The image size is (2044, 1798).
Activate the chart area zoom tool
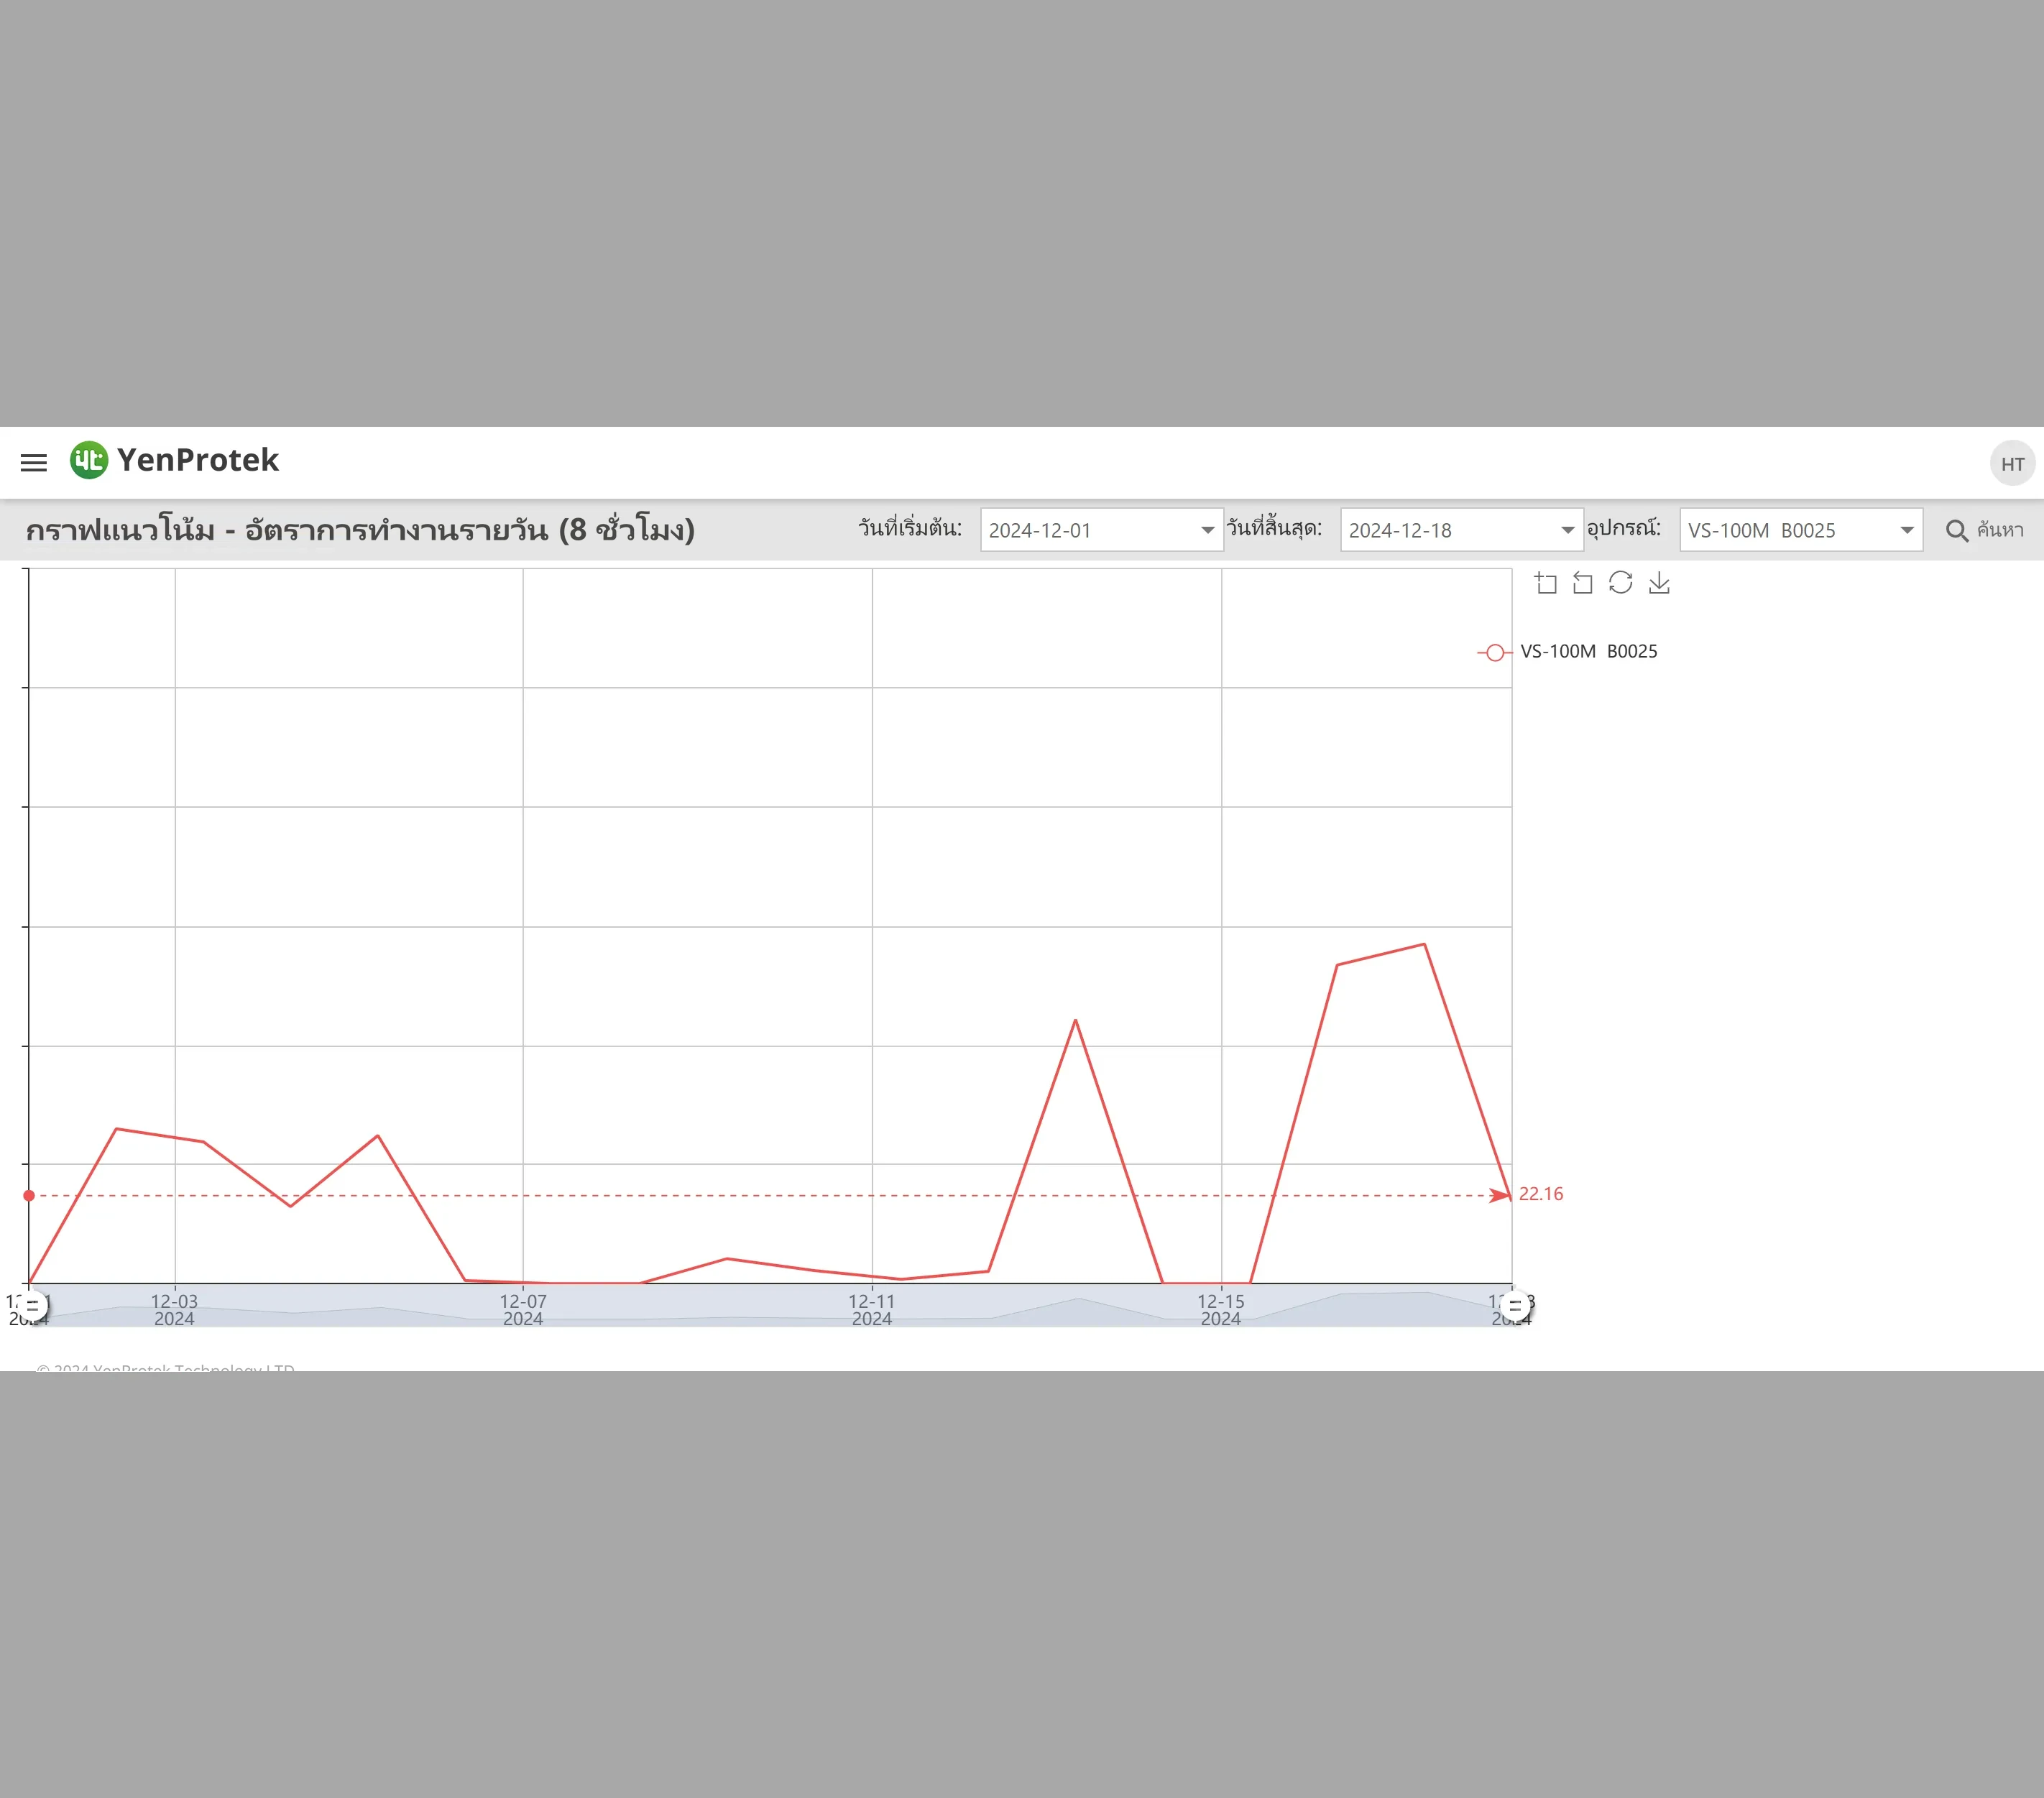click(x=1546, y=583)
